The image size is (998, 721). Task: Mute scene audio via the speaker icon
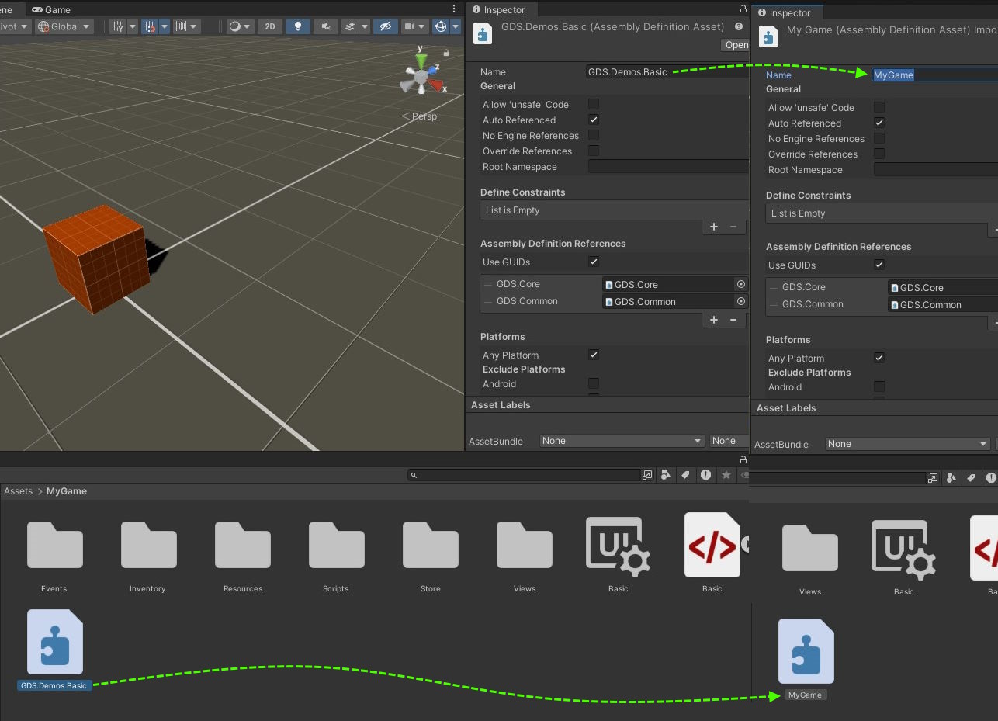tap(325, 26)
